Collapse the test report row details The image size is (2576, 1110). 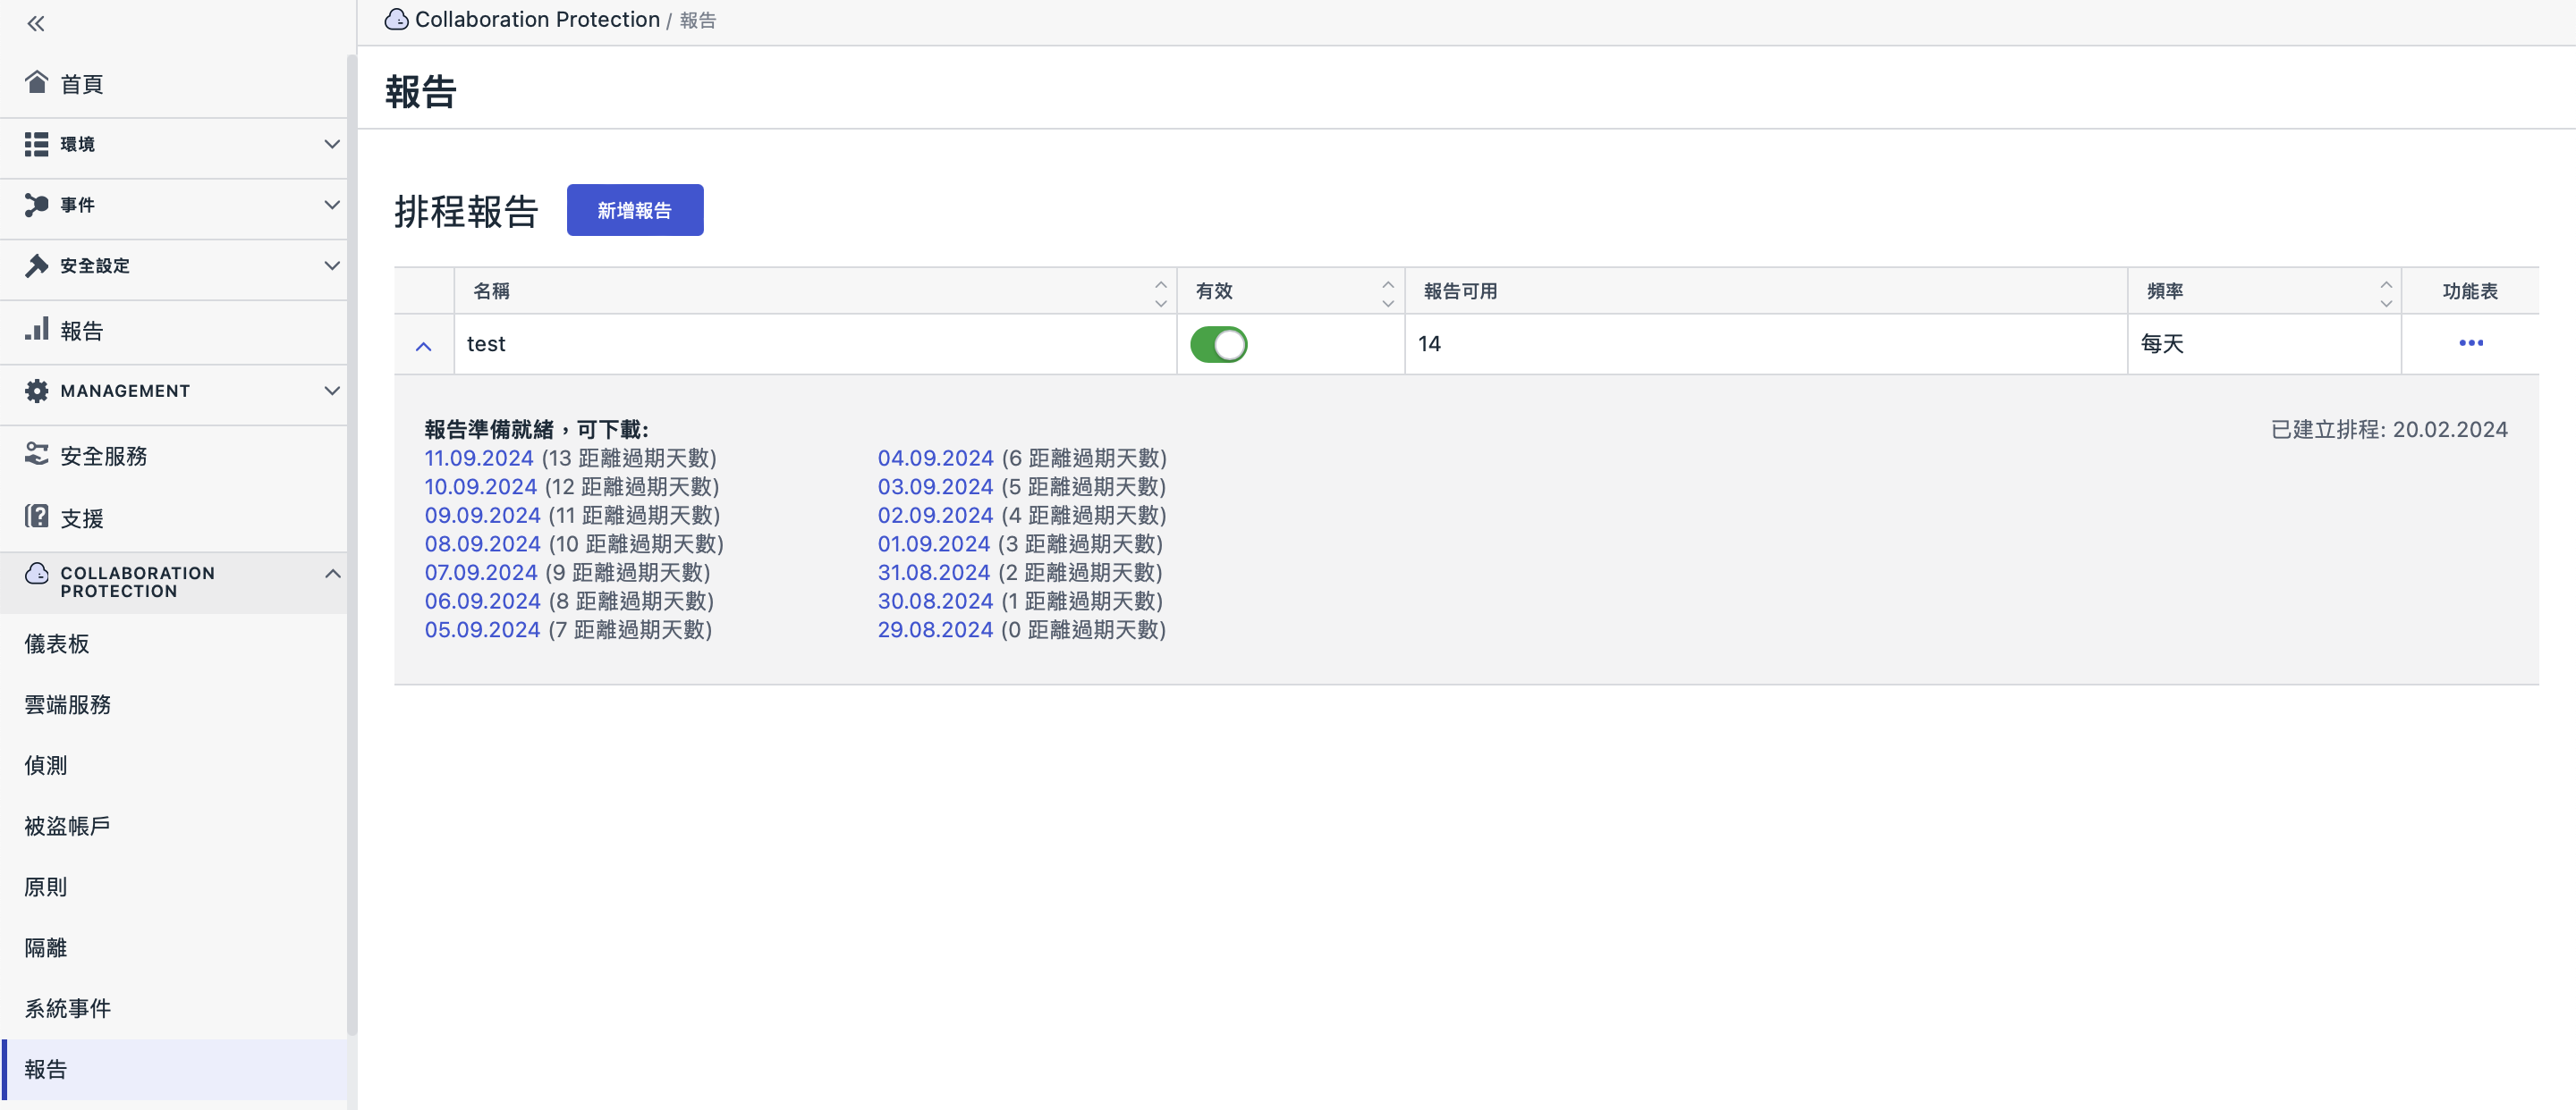point(423,346)
